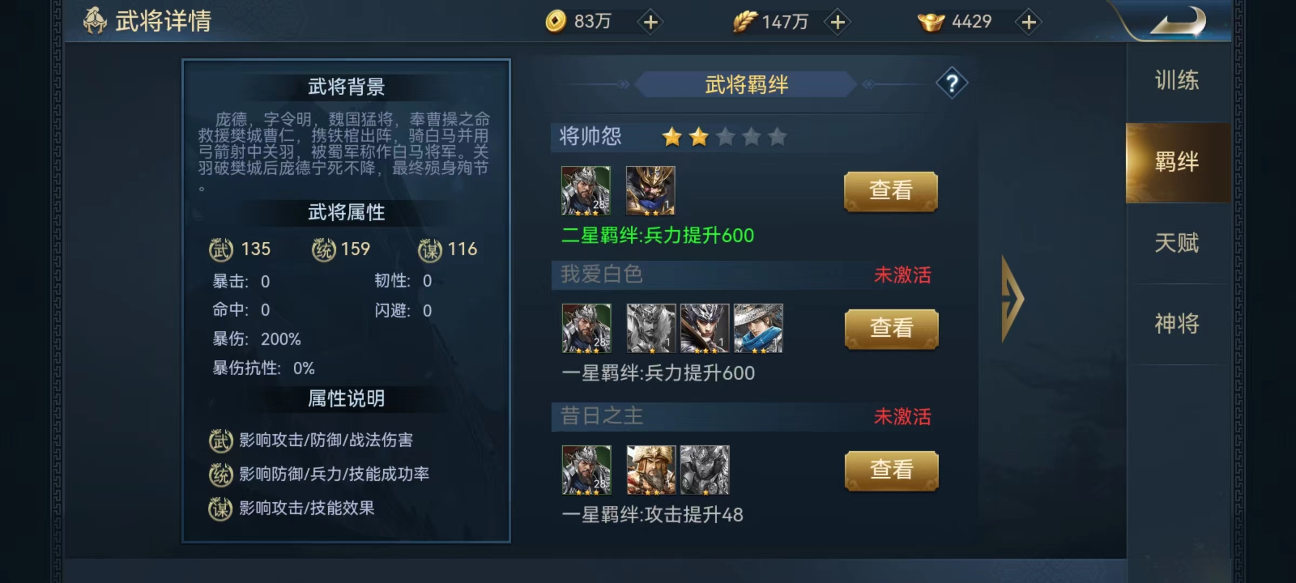The width and height of the screenshot is (1296, 583).
Task: Select the 羁绊 tab
Action: click(x=1178, y=162)
